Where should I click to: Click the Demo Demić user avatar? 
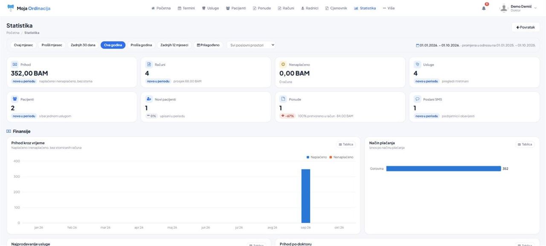504,8
